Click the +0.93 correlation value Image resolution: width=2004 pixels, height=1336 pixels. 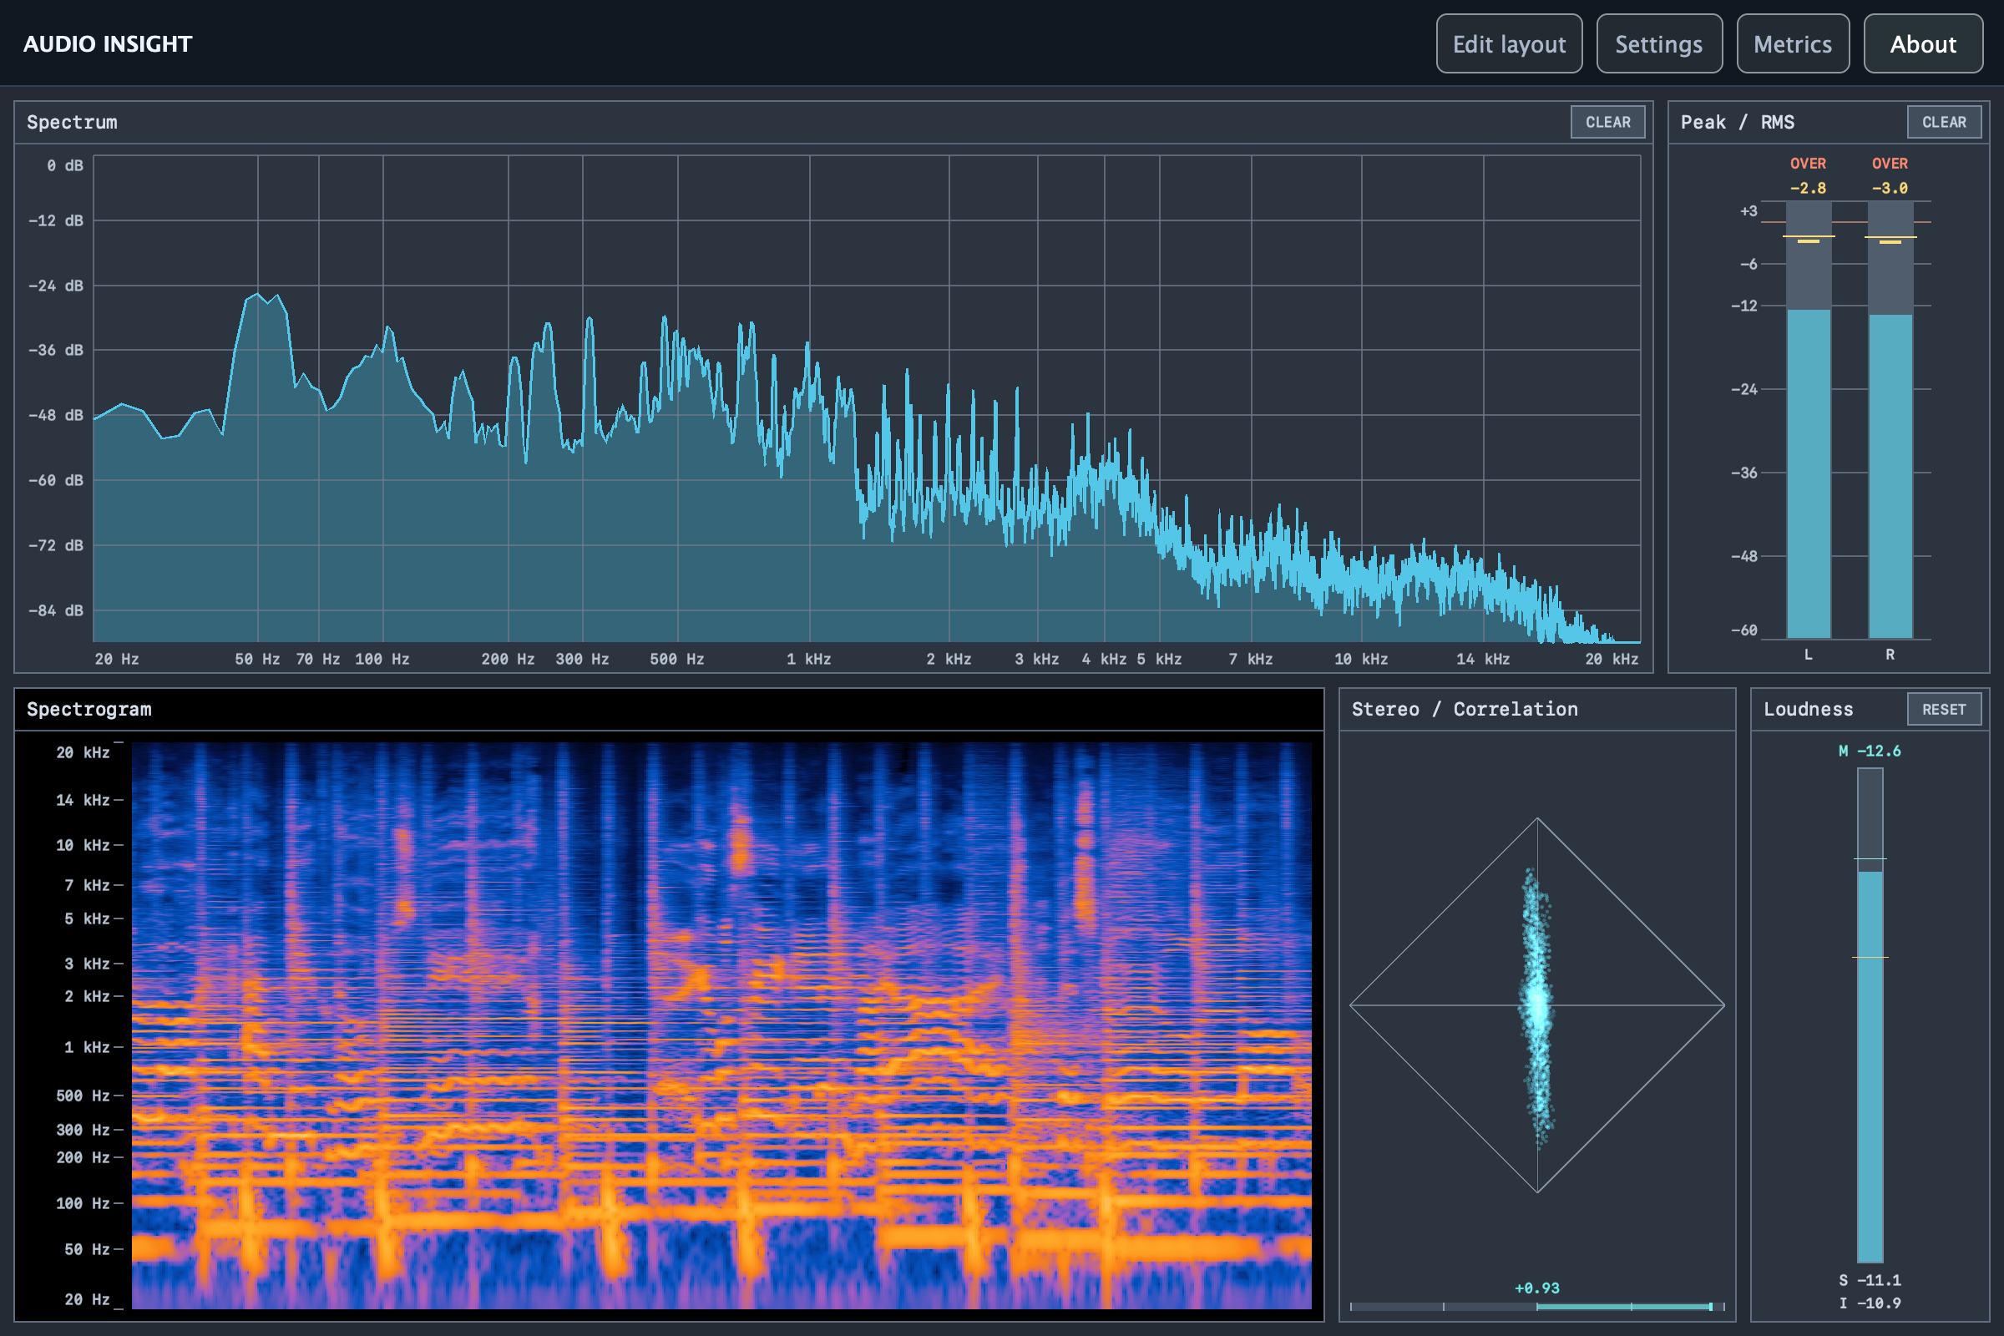[1537, 1288]
